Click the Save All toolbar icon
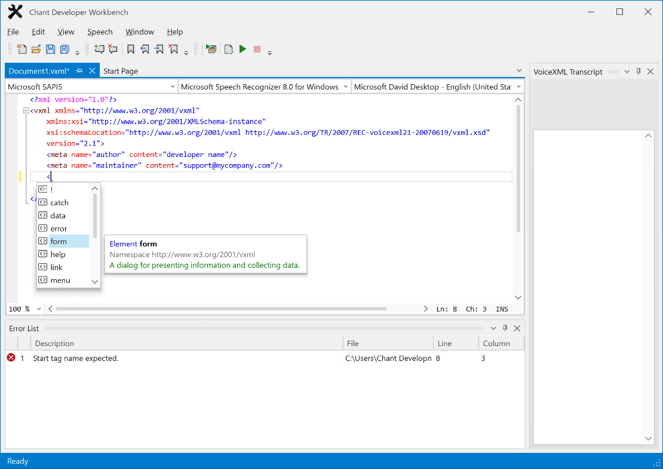The height and width of the screenshot is (469, 663). 65,49
